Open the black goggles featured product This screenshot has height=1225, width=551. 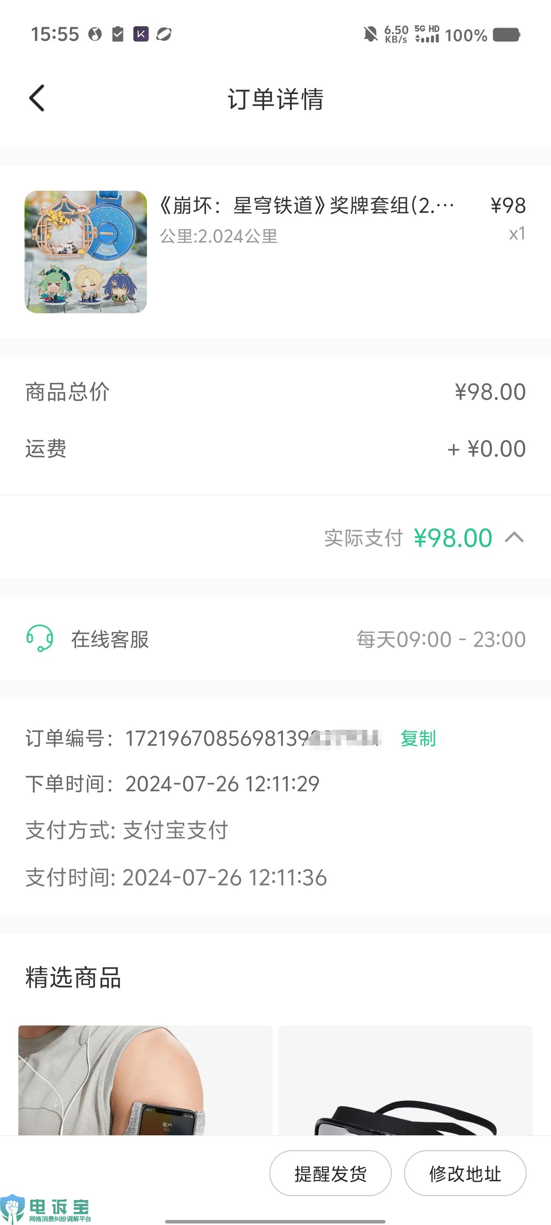pyautogui.click(x=405, y=1079)
